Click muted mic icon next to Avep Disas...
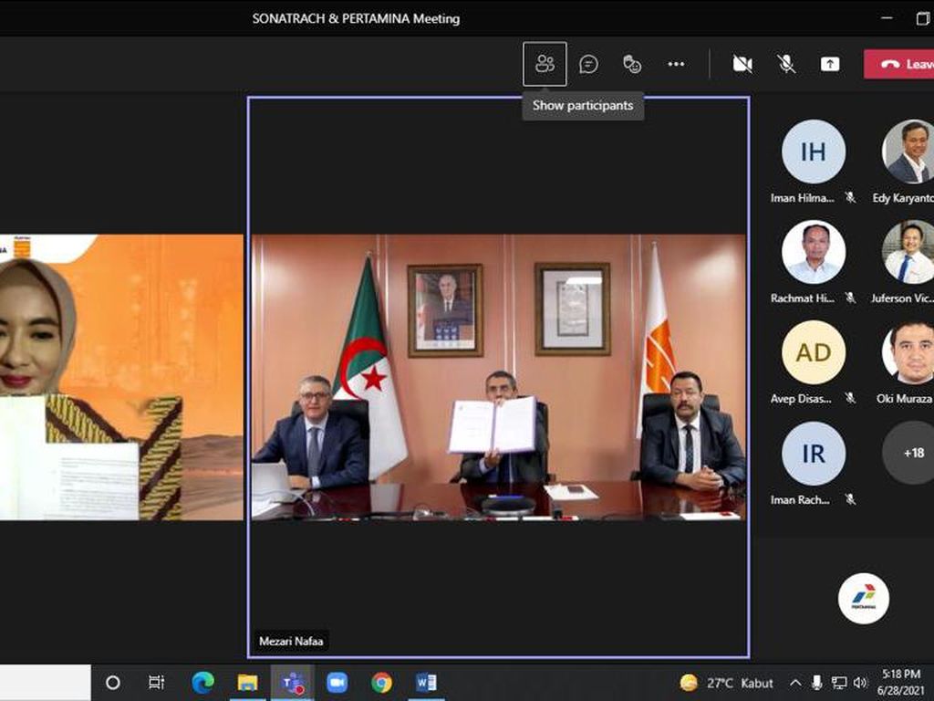 pos(850,398)
